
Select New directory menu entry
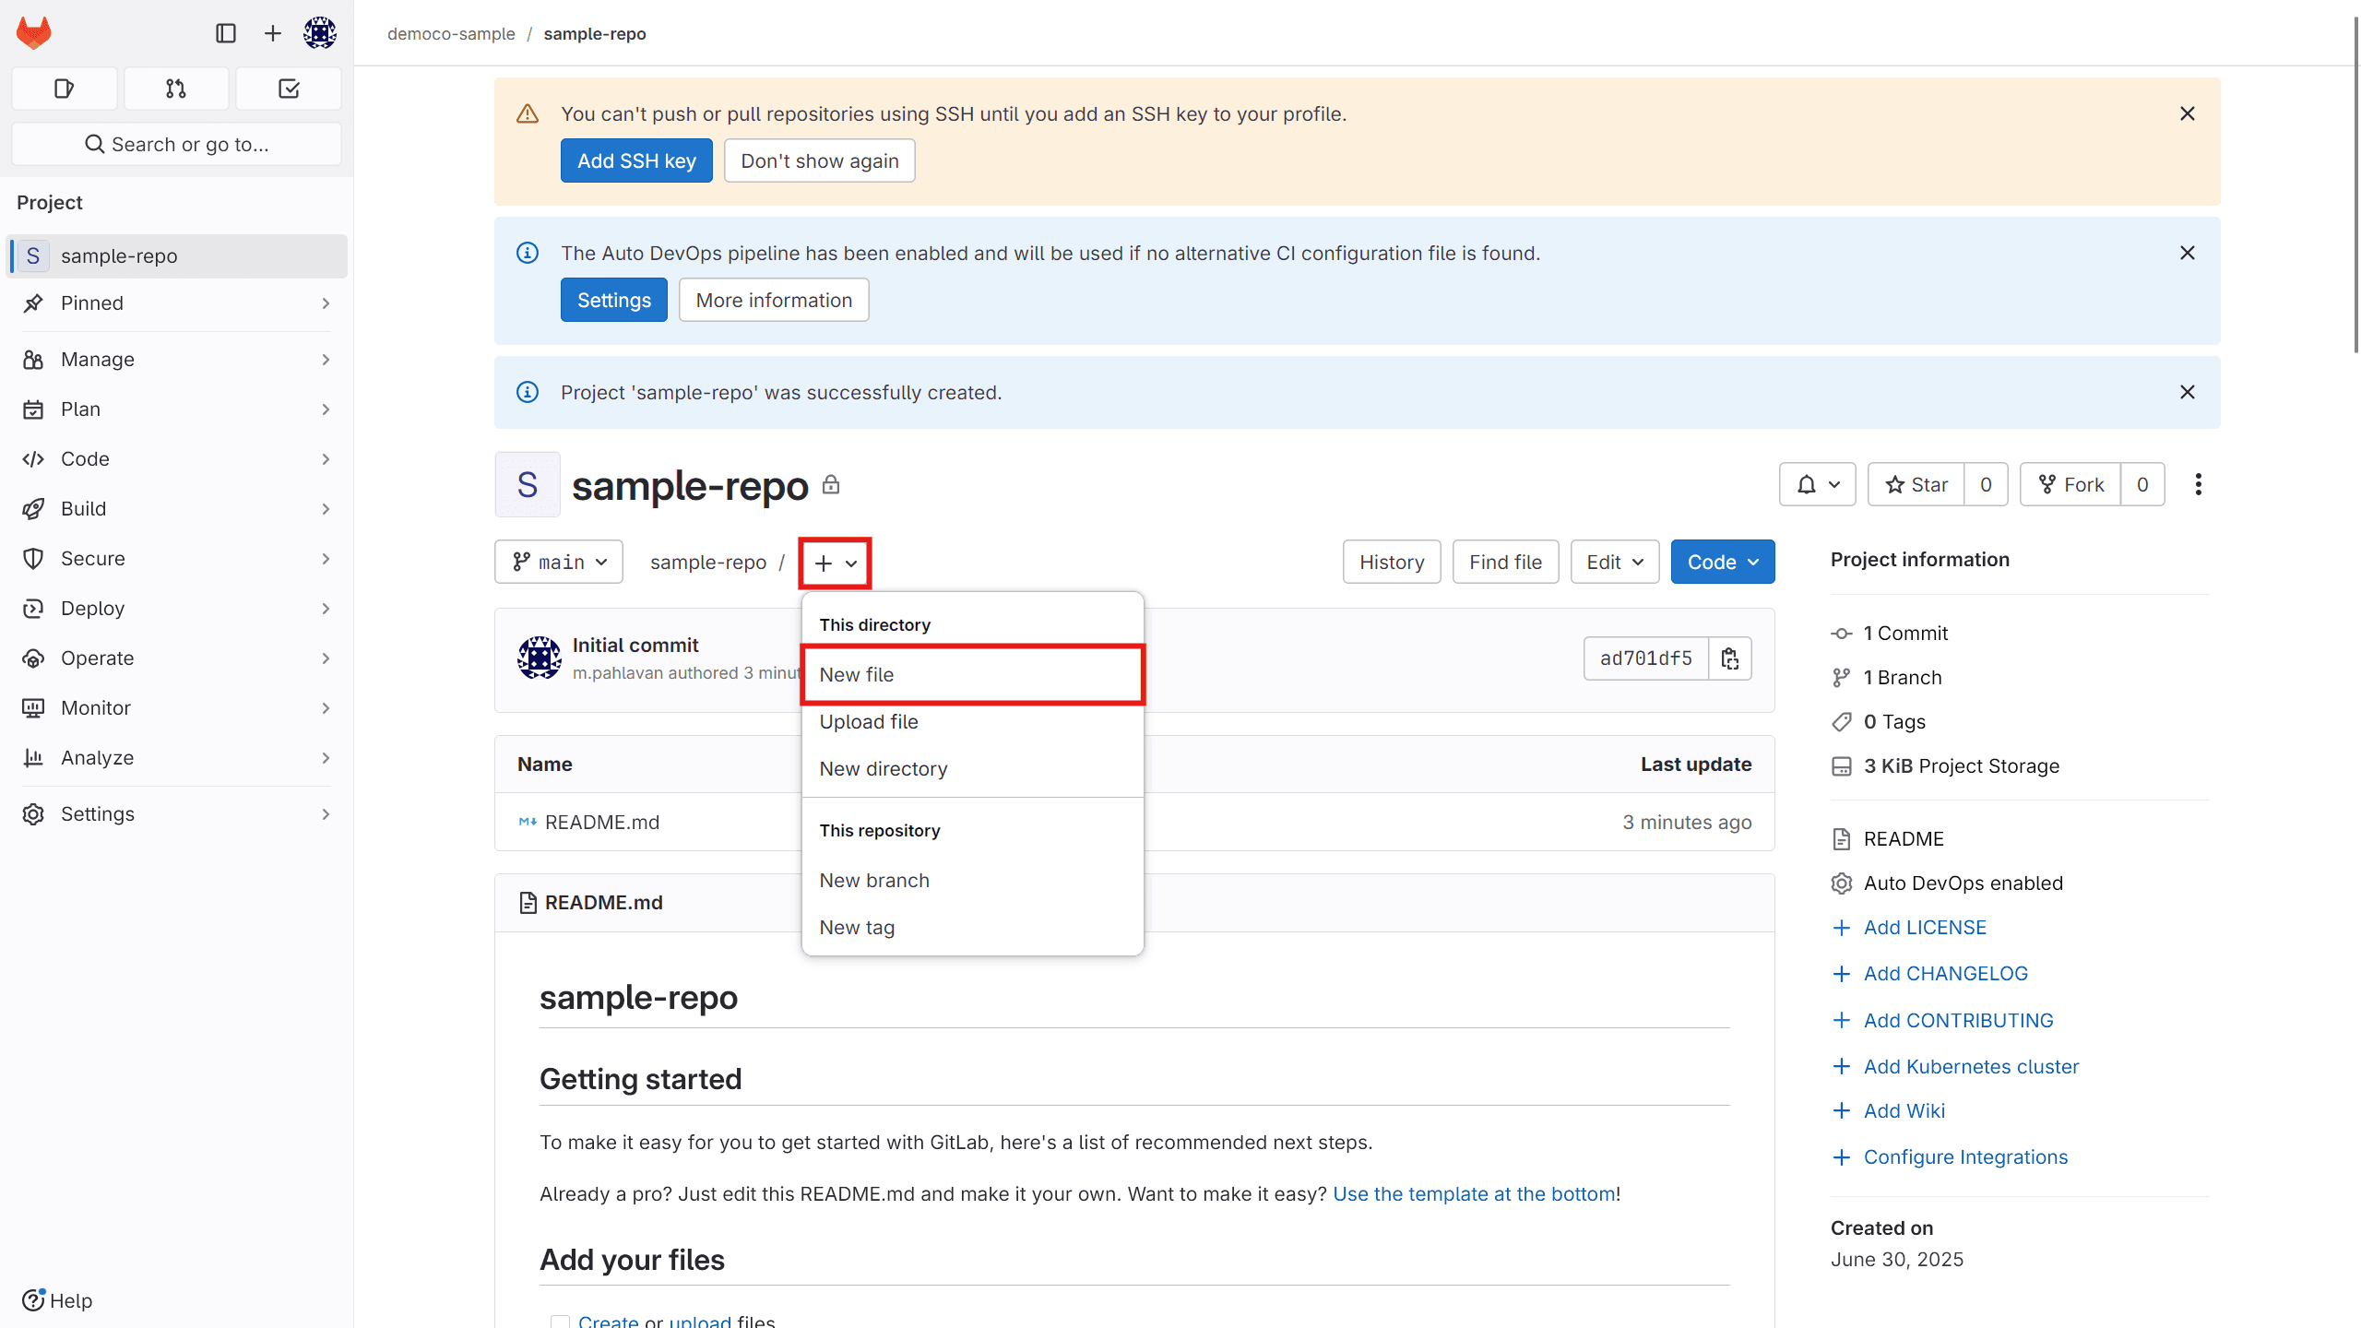click(973, 768)
